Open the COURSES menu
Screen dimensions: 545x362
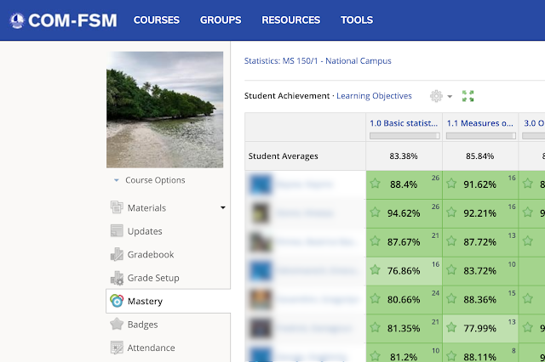coord(157,20)
